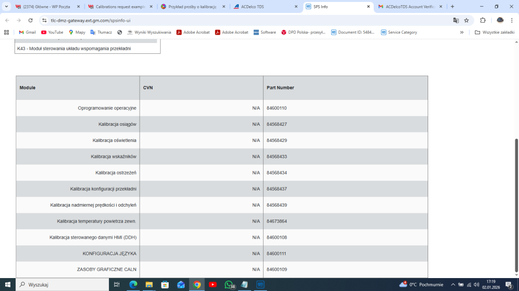Click Kalibracja konfiguracji przekładni label

103,189
